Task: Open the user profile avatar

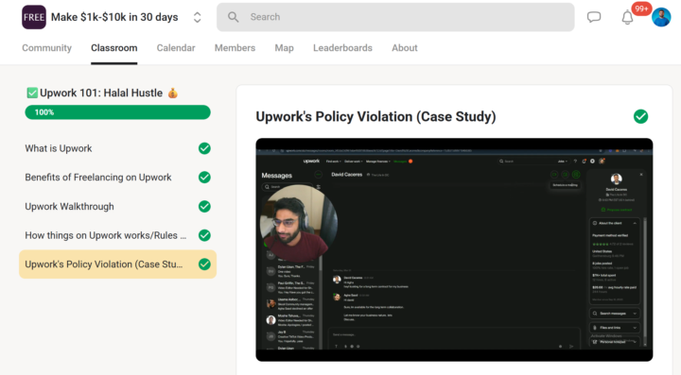Action: pos(661,17)
